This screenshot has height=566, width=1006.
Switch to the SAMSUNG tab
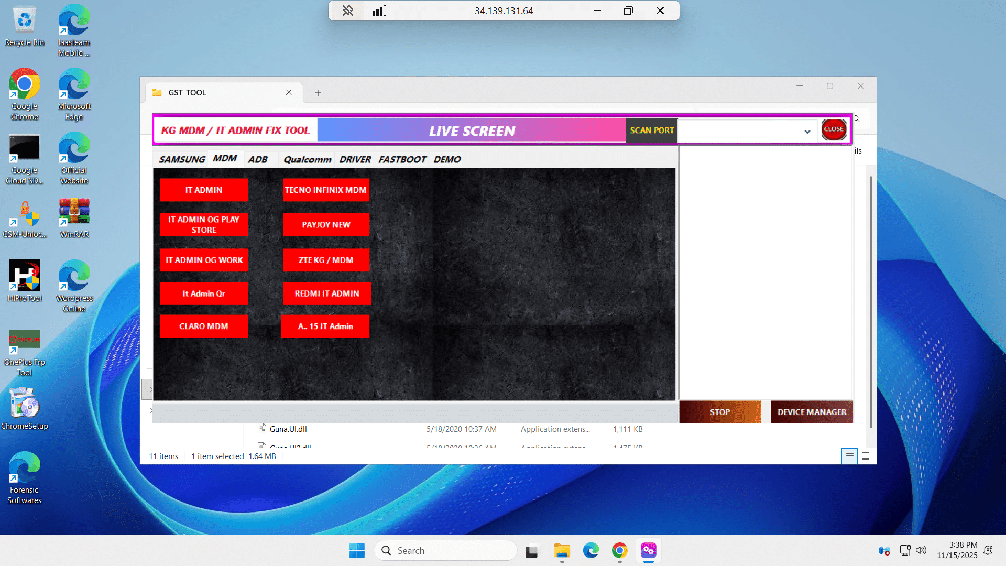click(x=182, y=159)
